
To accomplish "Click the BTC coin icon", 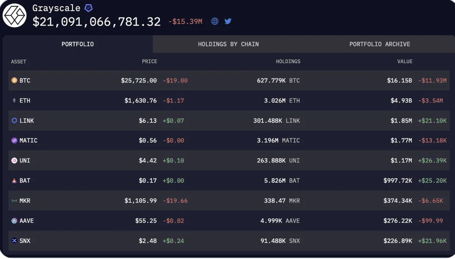I will click(14, 80).
